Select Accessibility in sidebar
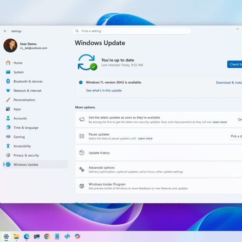 pos(36,146)
